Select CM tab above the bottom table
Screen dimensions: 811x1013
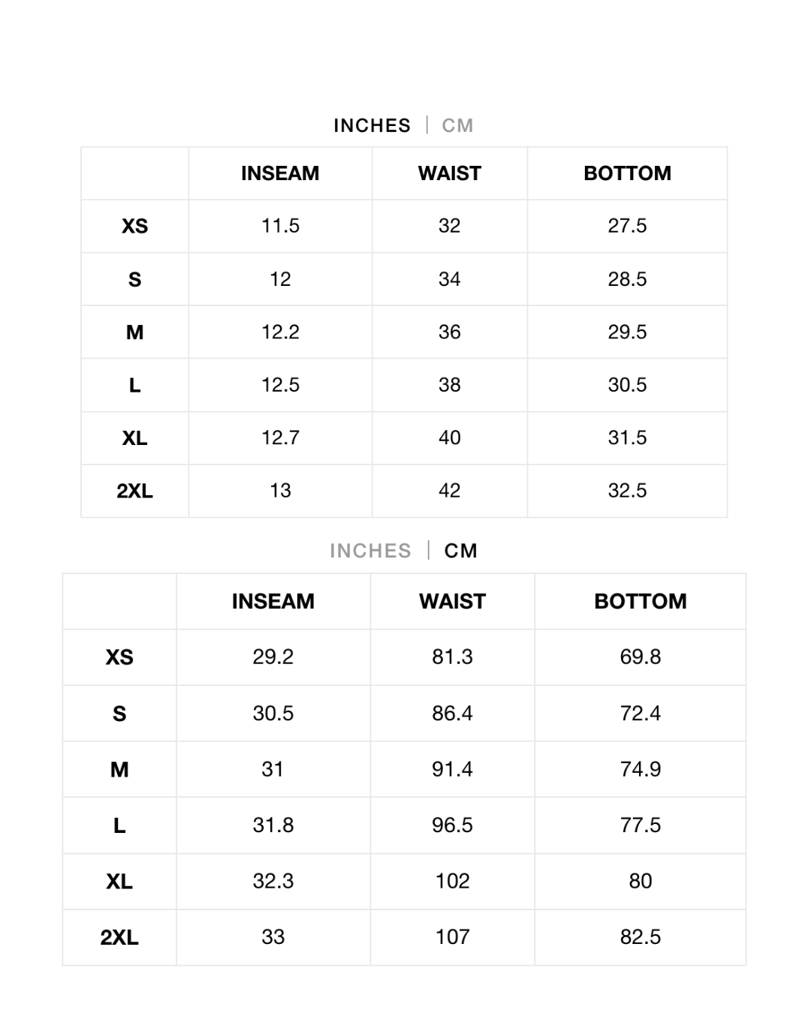click(x=460, y=551)
